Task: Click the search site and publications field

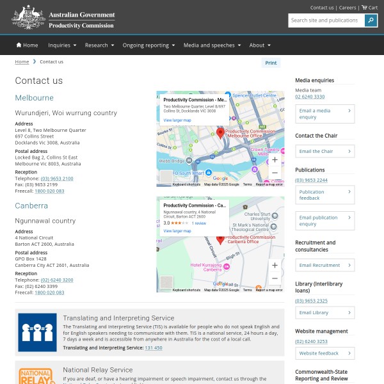Action: pos(326,20)
